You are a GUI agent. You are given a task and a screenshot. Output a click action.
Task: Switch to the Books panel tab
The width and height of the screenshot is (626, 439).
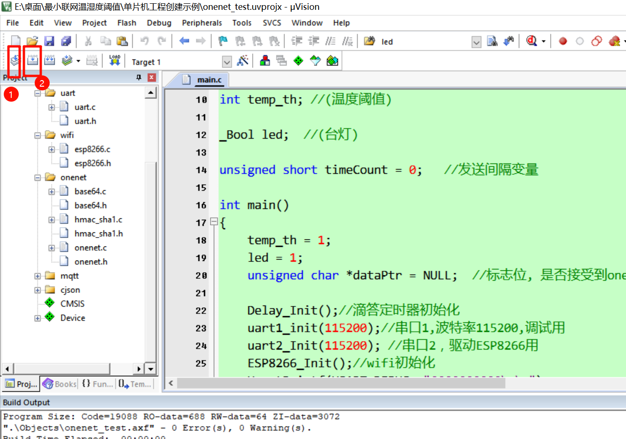[60, 384]
